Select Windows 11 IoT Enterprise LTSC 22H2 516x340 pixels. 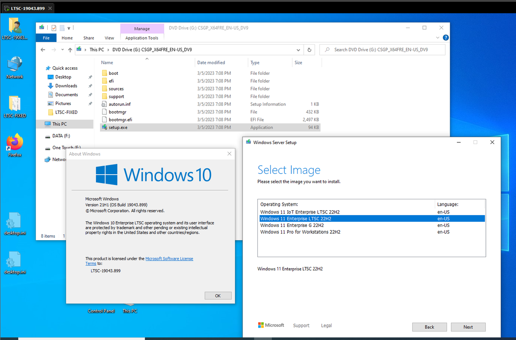click(x=372, y=212)
